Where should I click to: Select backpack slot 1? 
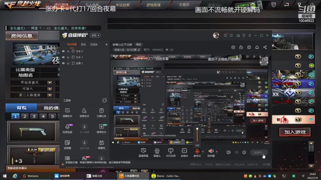[x=15, y=116]
